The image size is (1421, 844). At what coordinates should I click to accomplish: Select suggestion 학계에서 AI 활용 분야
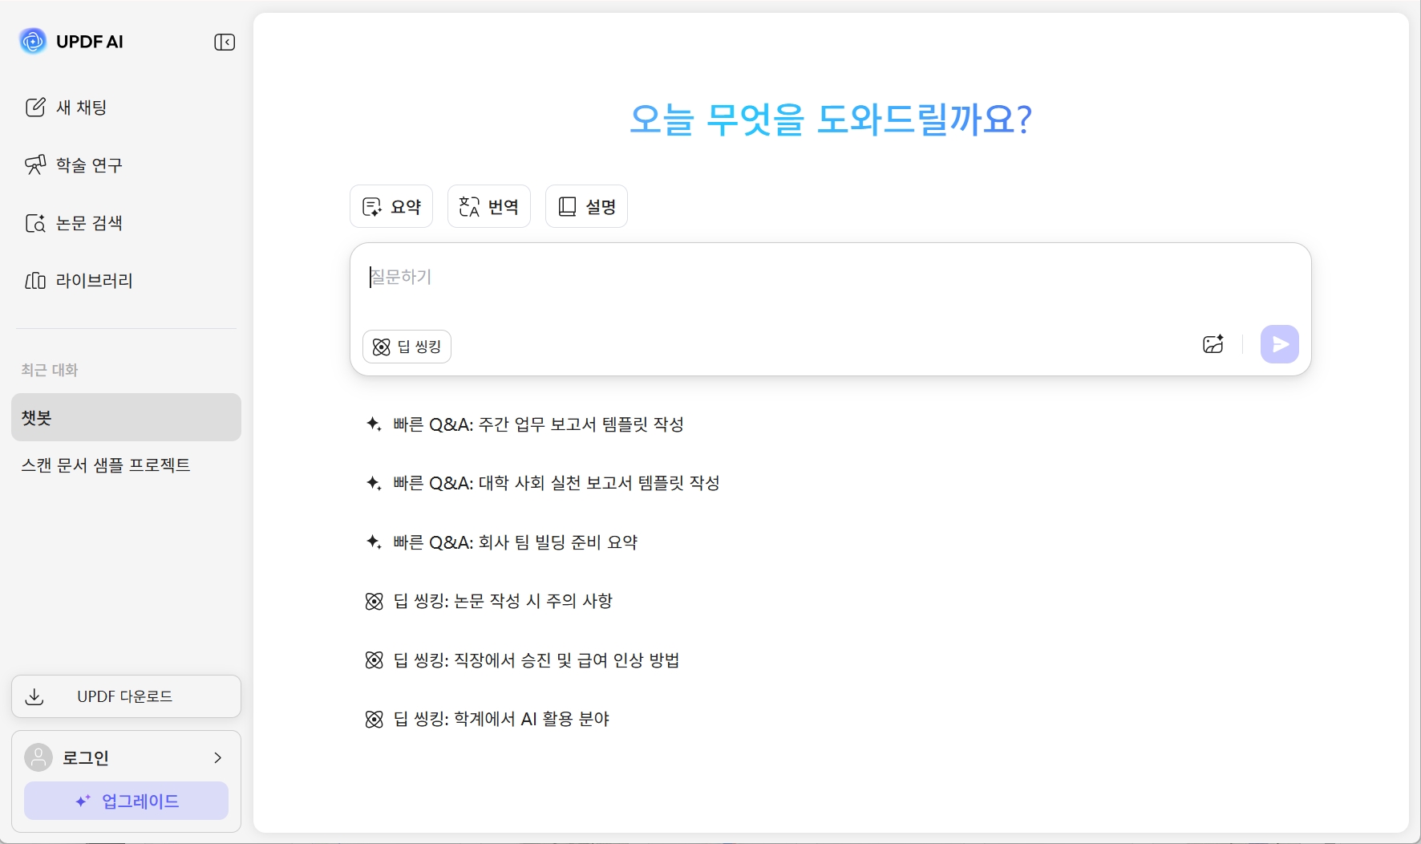click(488, 719)
